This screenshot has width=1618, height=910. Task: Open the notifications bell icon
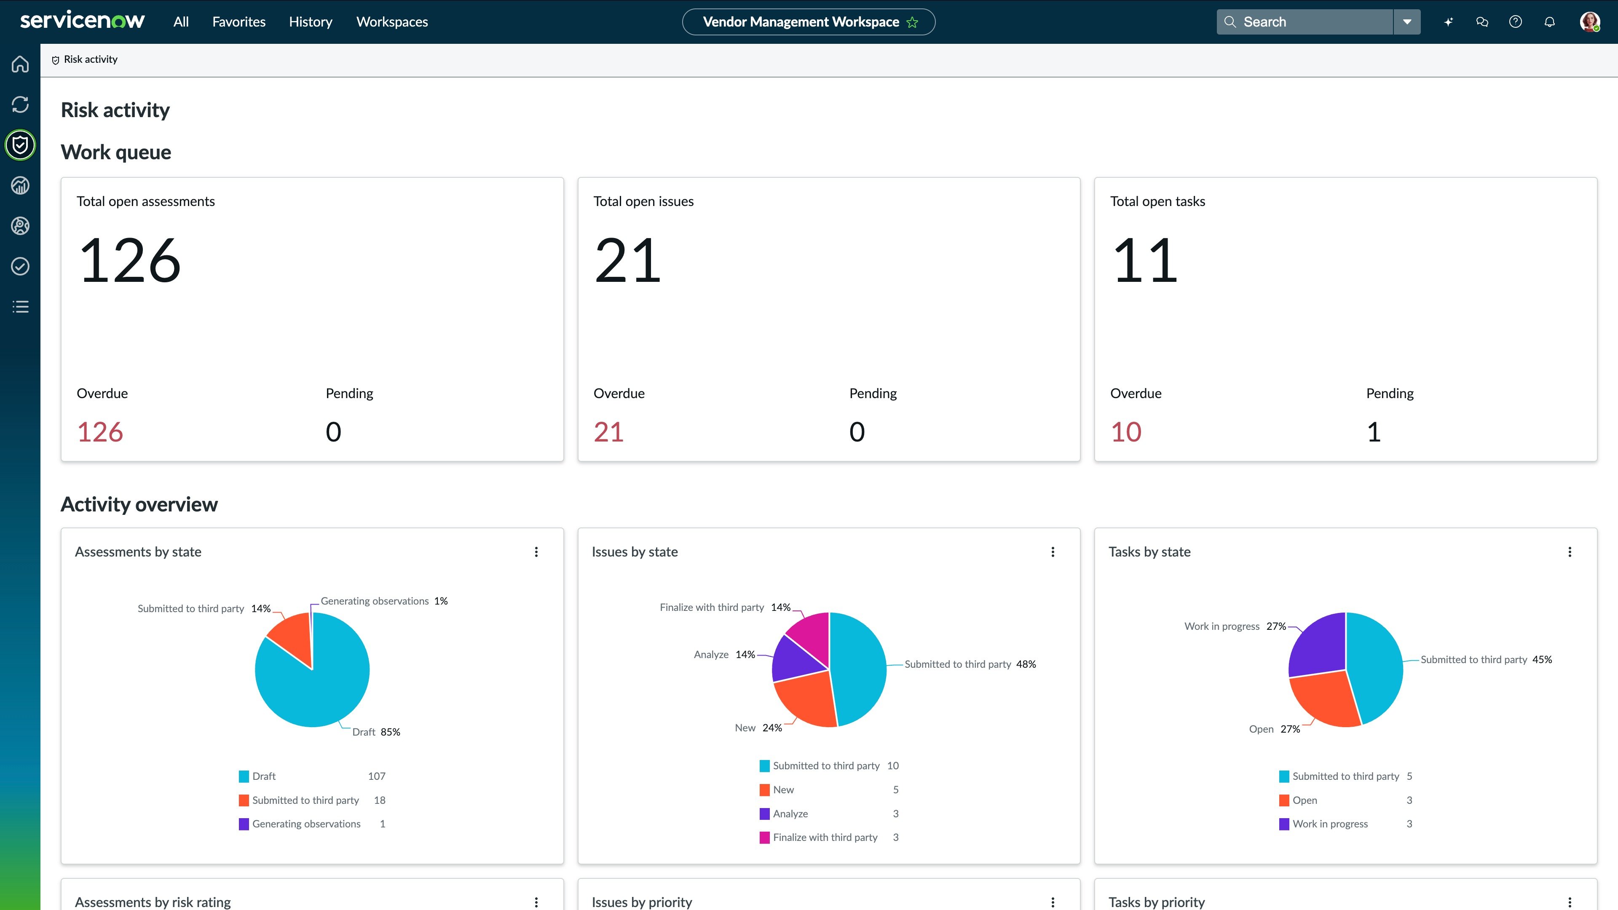point(1550,22)
